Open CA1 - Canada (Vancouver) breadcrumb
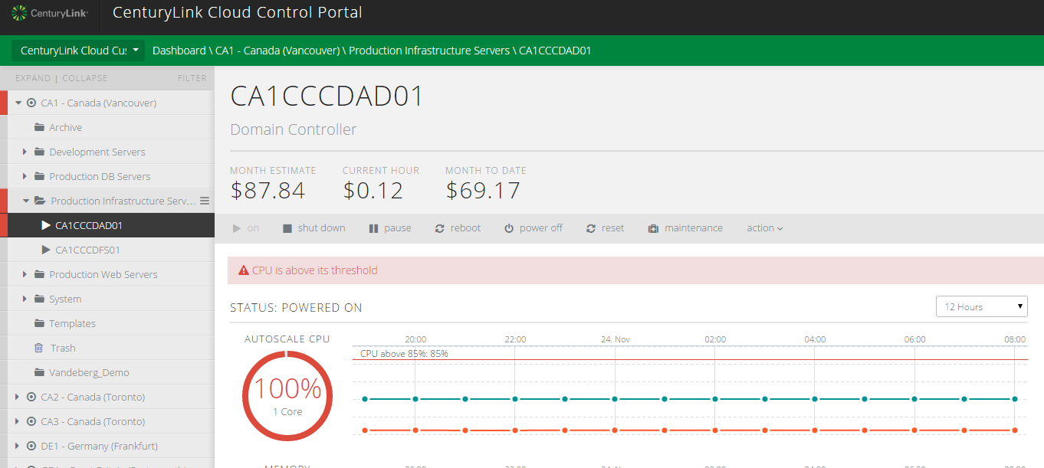Image resolution: width=1044 pixels, height=468 pixels. click(277, 51)
